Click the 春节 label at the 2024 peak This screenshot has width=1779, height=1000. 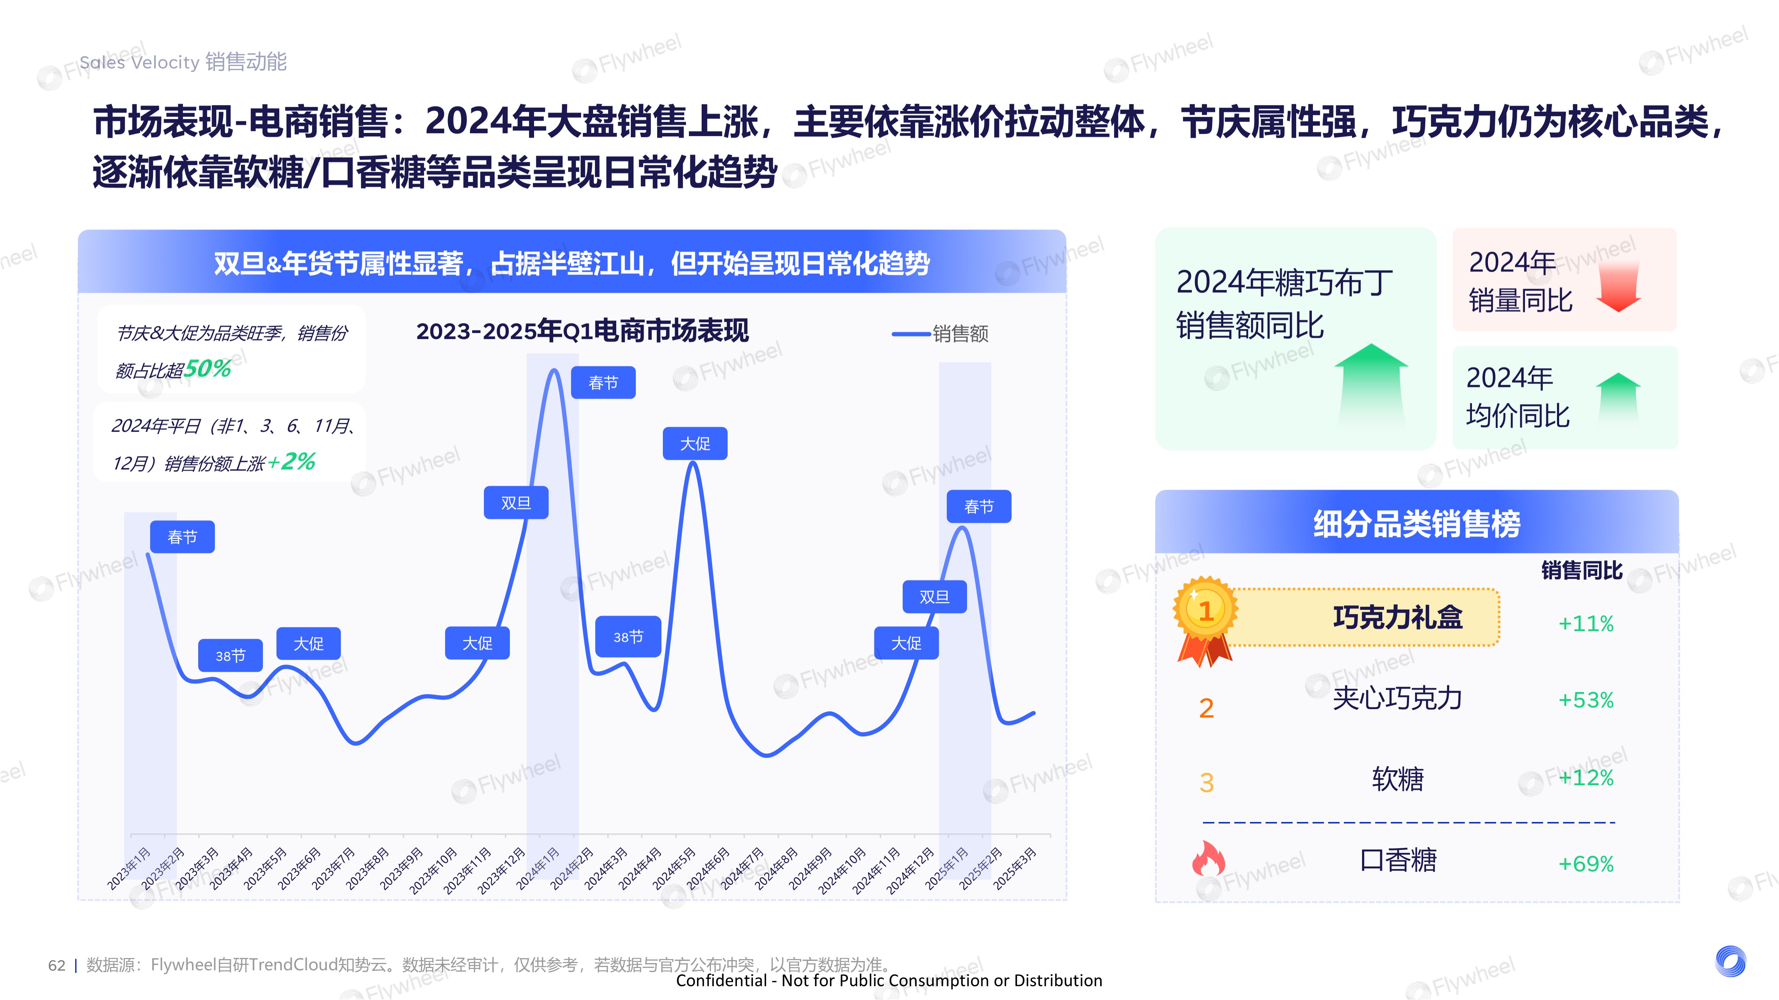[603, 383]
